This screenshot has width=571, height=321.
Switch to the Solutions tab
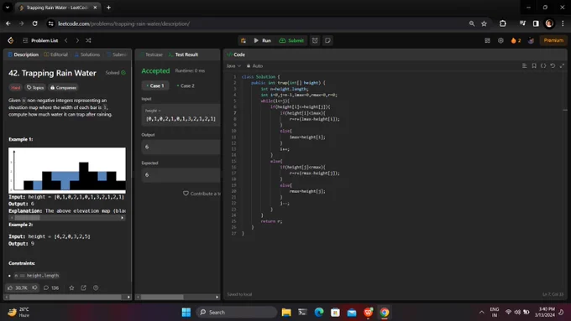pyautogui.click(x=87, y=54)
